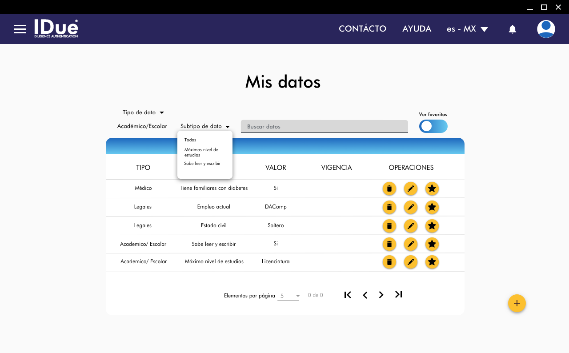Click the Buscar datos search field
The height and width of the screenshot is (353, 569).
coord(324,127)
